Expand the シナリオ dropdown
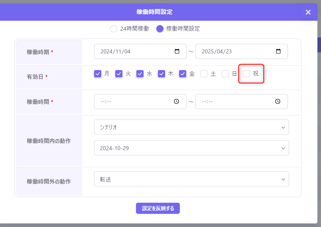 (x=191, y=127)
